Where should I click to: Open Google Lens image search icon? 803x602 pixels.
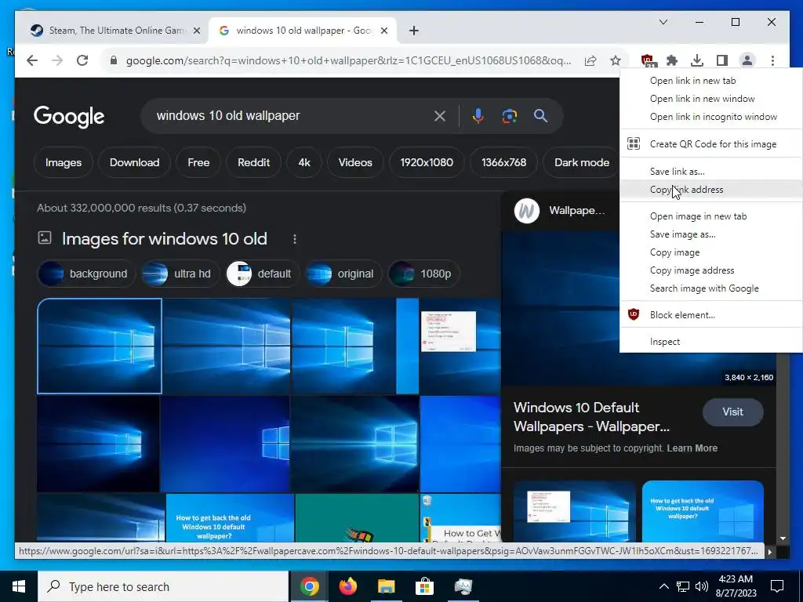(x=509, y=116)
